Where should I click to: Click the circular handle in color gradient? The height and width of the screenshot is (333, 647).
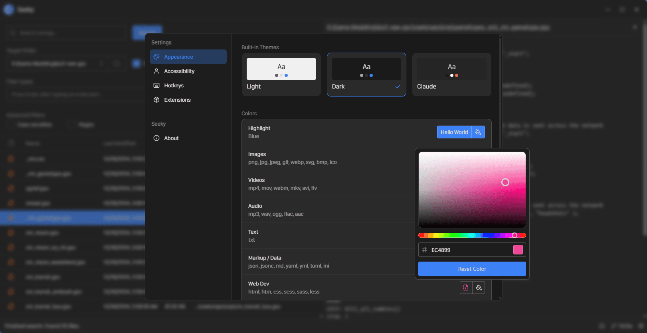tap(505, 182)
